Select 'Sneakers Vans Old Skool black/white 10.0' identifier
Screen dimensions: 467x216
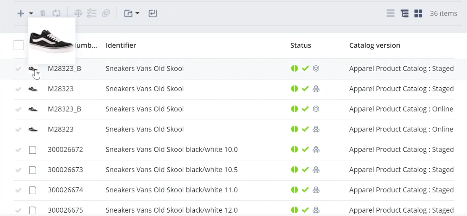(171, 149)
